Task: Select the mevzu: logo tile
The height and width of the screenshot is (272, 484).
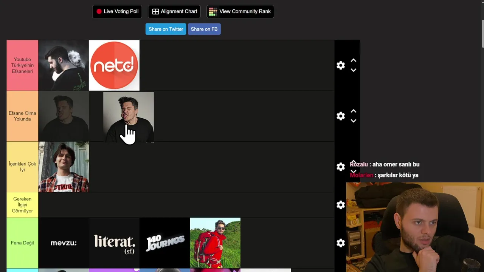Action: coord(64,243)
